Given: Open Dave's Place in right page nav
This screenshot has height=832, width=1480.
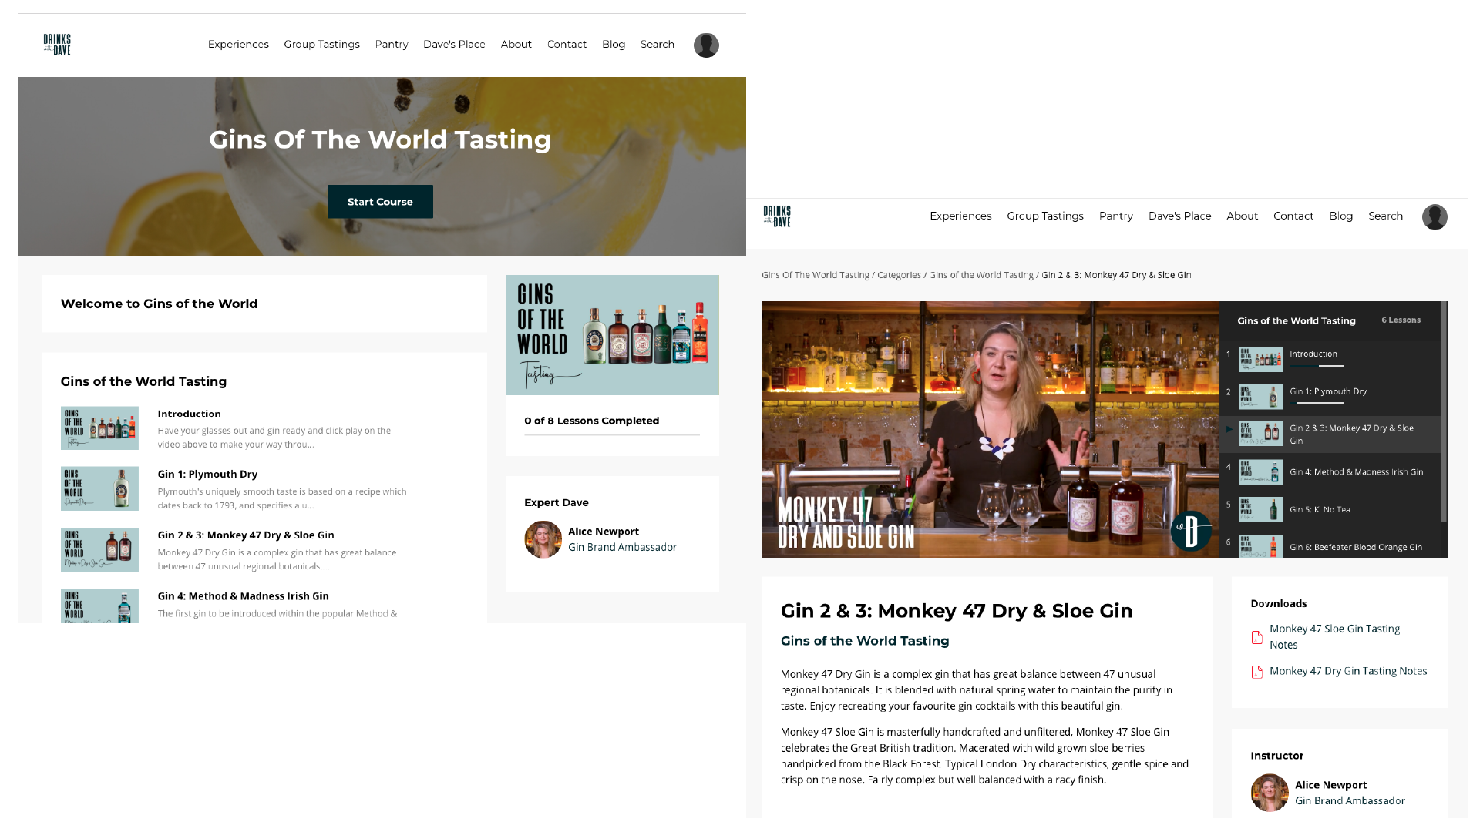Looking at the screenshot, I should (1179, 216).
